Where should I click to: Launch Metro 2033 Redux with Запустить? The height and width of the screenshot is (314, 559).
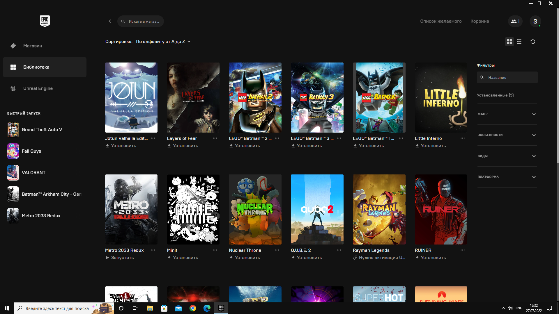click(120, 258)
